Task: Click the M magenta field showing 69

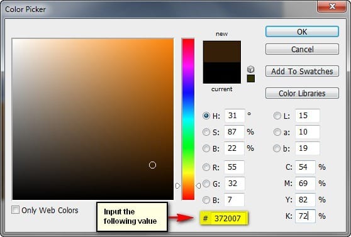Action: click(305, 184)
